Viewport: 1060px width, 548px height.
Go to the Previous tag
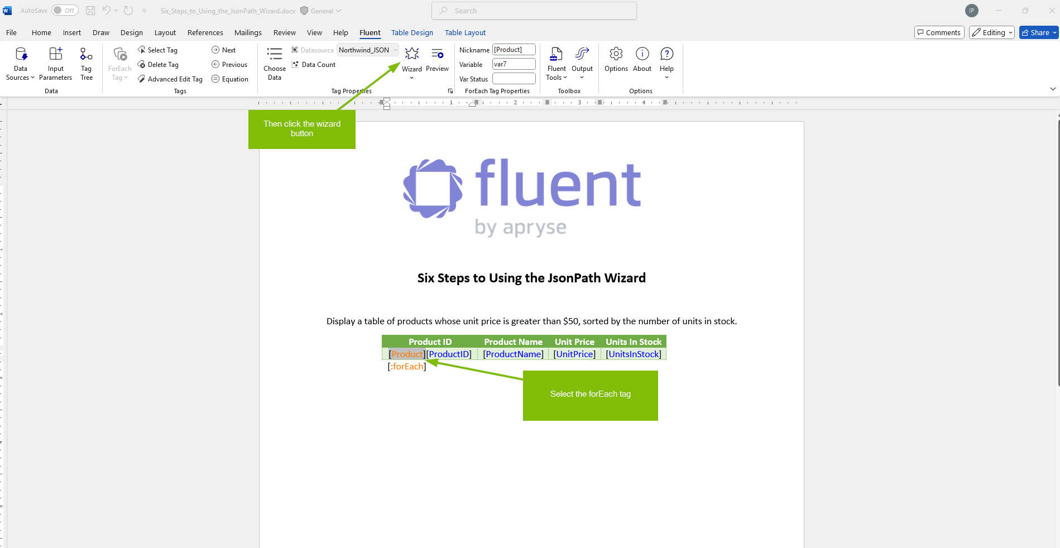229,65
